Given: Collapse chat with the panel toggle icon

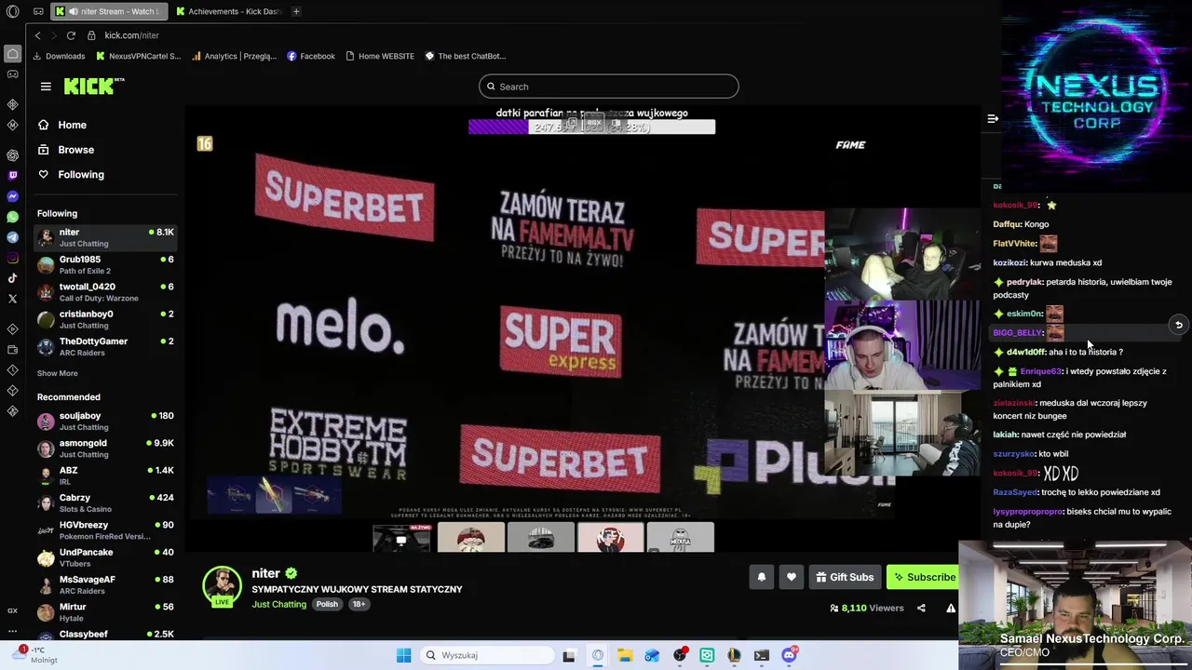Looking at the screenshot, I should click(993, 118).
